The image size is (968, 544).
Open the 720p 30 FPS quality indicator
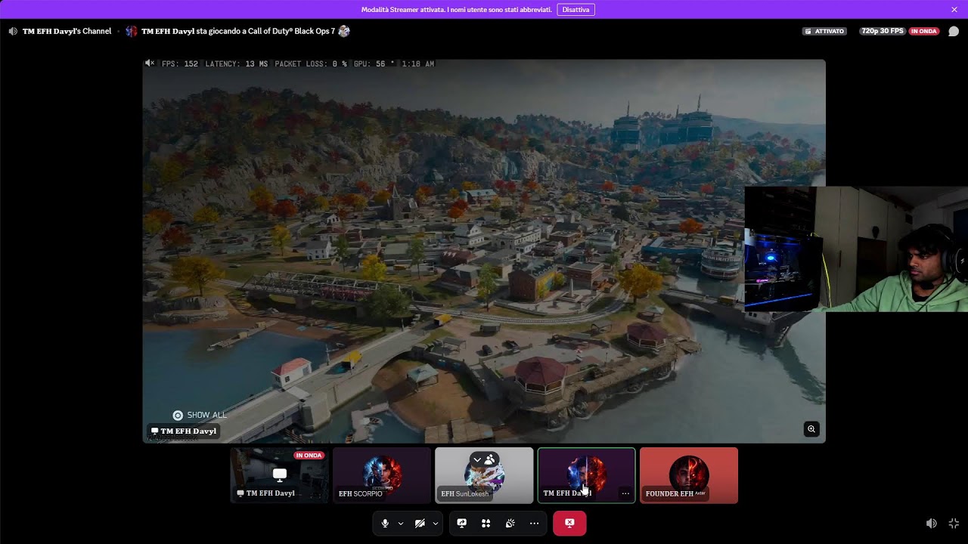coord(883,31)
